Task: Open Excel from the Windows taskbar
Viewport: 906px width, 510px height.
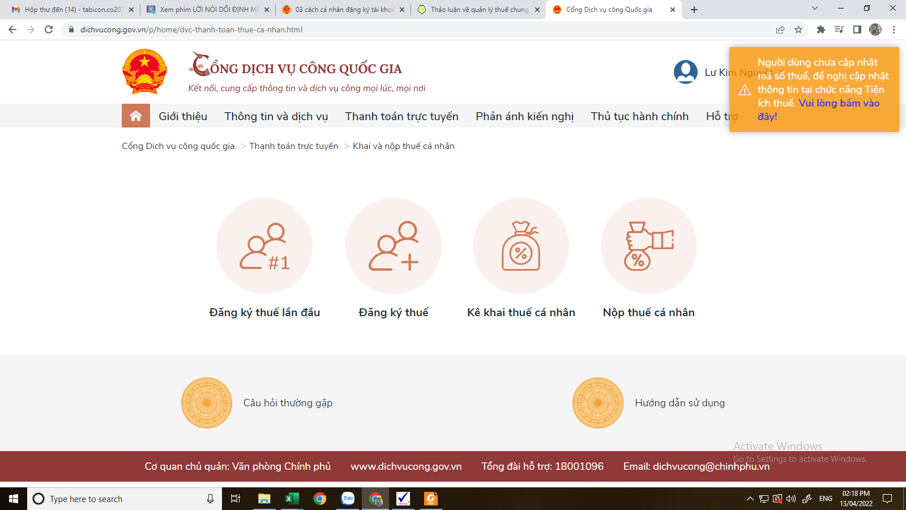Action: click(292, 499)
